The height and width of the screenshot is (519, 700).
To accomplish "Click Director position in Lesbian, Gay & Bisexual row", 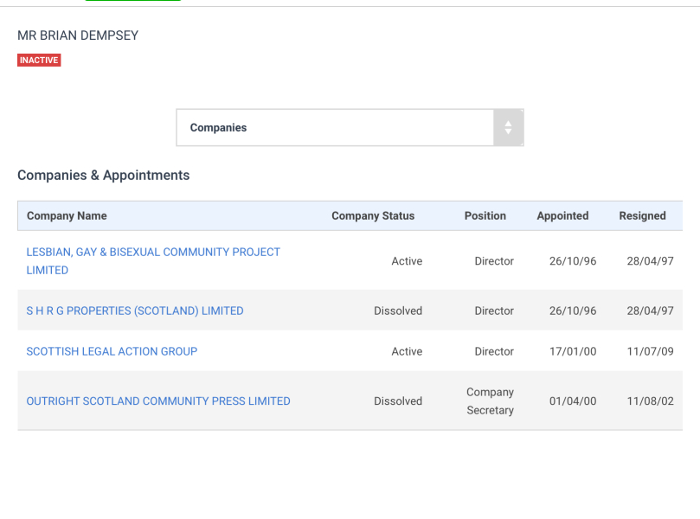I will click(x=494, y=261).
